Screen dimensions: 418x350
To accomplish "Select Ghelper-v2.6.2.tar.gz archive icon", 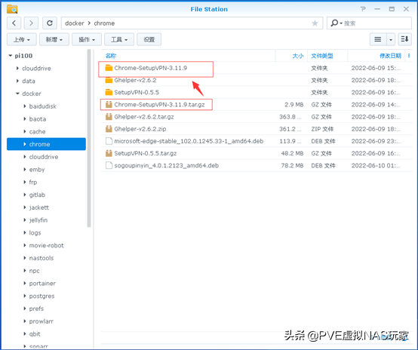I will coord(109,117).
